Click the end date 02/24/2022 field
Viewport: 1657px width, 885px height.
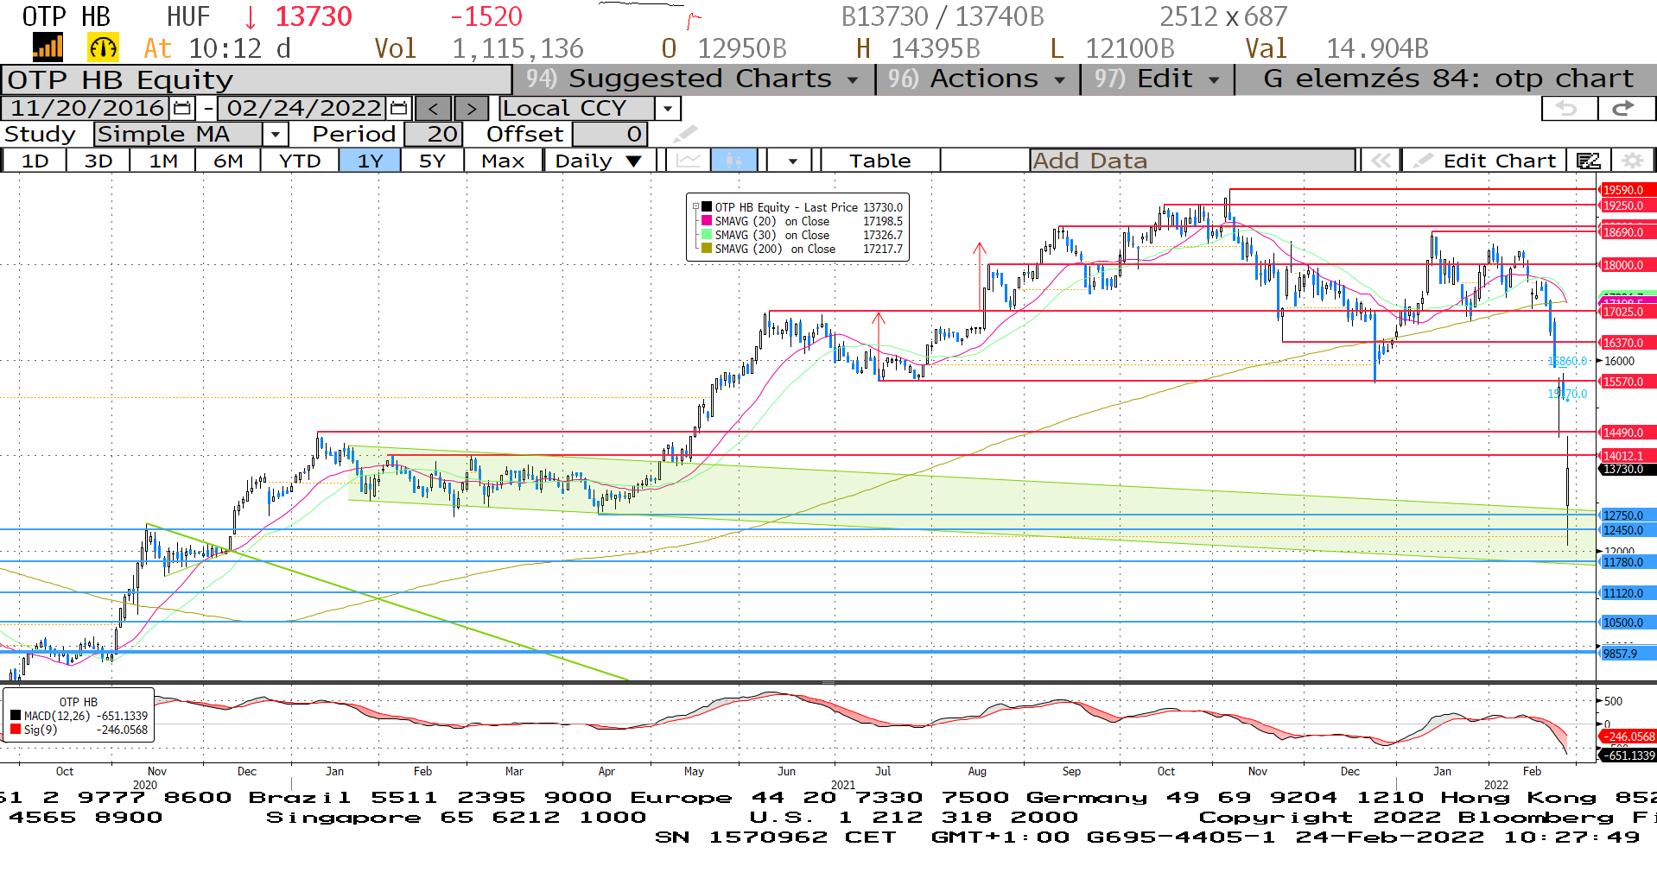pyautogui.click(x=302, y=108)
